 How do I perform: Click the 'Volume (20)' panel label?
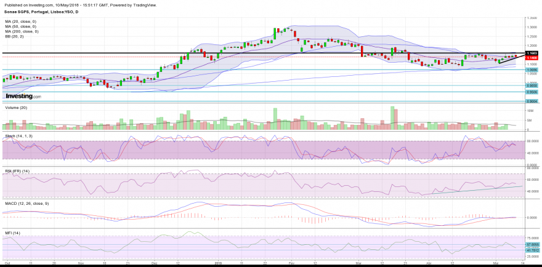(15, 108)
